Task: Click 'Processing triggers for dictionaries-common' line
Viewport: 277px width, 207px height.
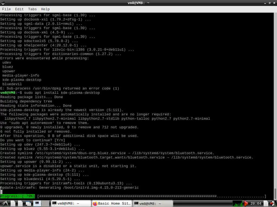Action: 61,54
